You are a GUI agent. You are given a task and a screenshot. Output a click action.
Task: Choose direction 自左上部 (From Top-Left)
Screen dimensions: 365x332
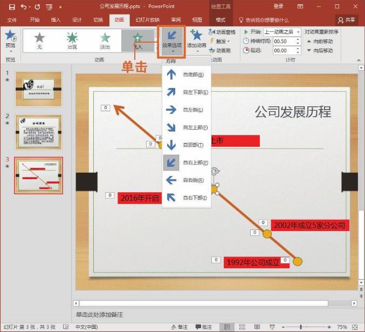(187, 127)
